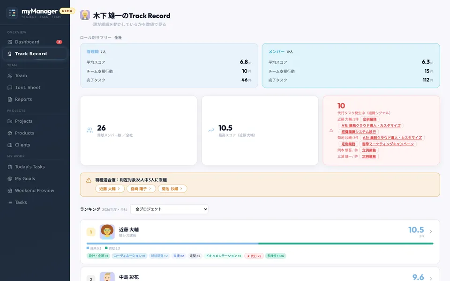The width and height of the screenshot is (450, 281).
Task: Open 春季マーケティングキャンペーン link
Action: pos(388,144)
